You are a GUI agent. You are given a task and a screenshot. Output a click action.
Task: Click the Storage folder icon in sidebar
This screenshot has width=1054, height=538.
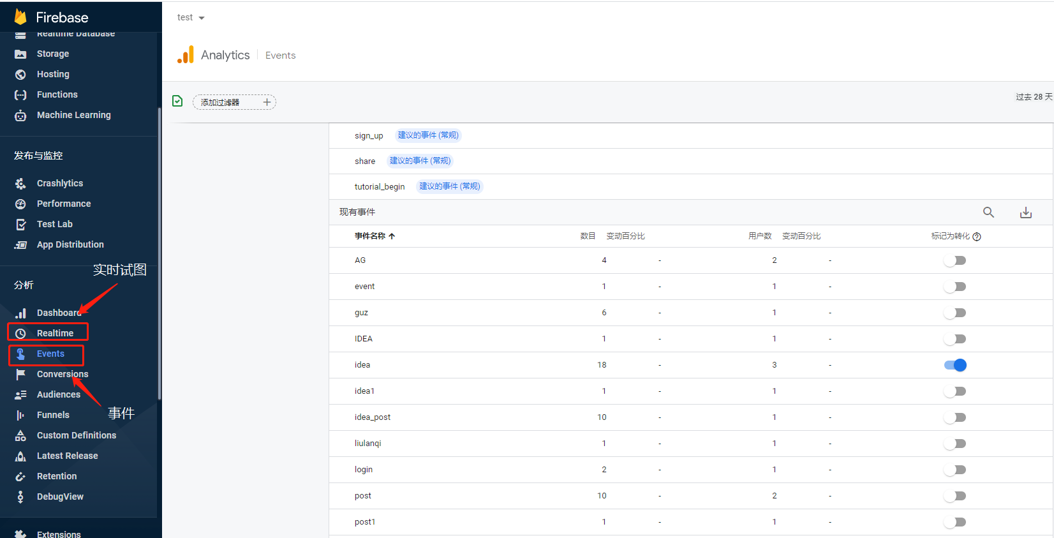click(x=20, y=54)
